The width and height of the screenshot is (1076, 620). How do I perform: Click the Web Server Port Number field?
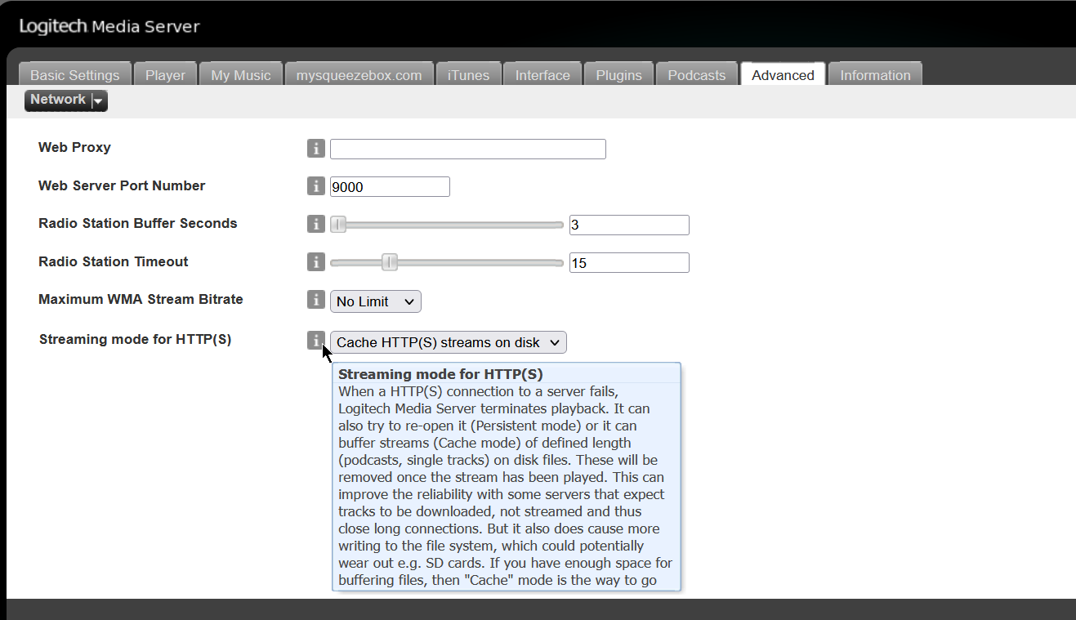(390, 186)
